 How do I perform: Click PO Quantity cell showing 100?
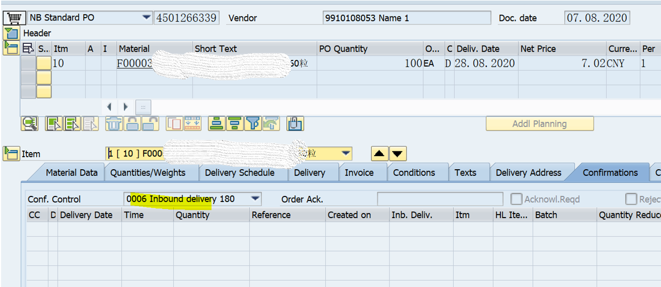pyautogui.click(x=369, y=63)
